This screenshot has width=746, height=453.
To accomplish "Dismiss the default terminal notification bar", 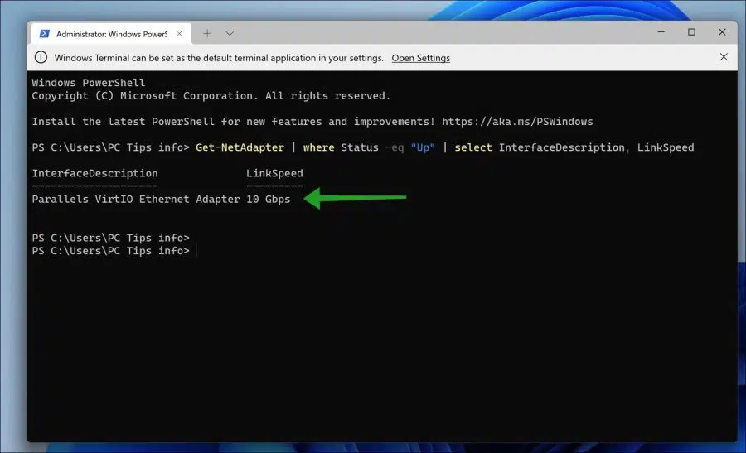I will (724, 57).
